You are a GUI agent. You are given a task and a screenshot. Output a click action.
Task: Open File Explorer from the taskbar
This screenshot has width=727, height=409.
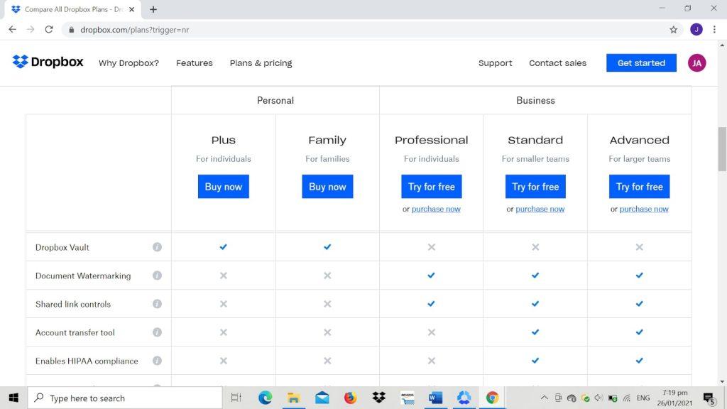click(x=293, y=398)
